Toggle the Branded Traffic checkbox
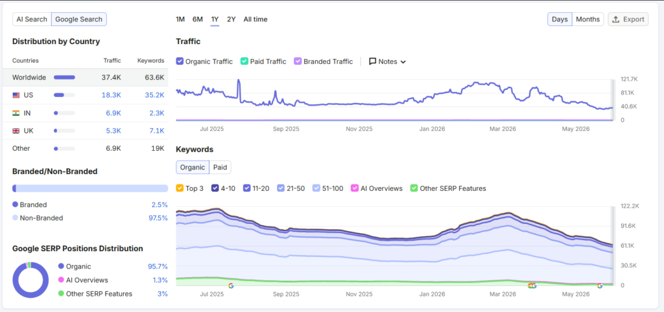The height and width of the screenshot is (312, 664). click(298, 61)
